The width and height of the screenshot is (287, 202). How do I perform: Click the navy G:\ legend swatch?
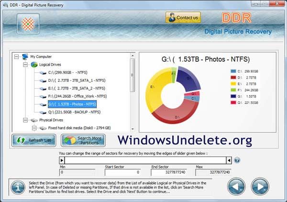pos(233,96)
